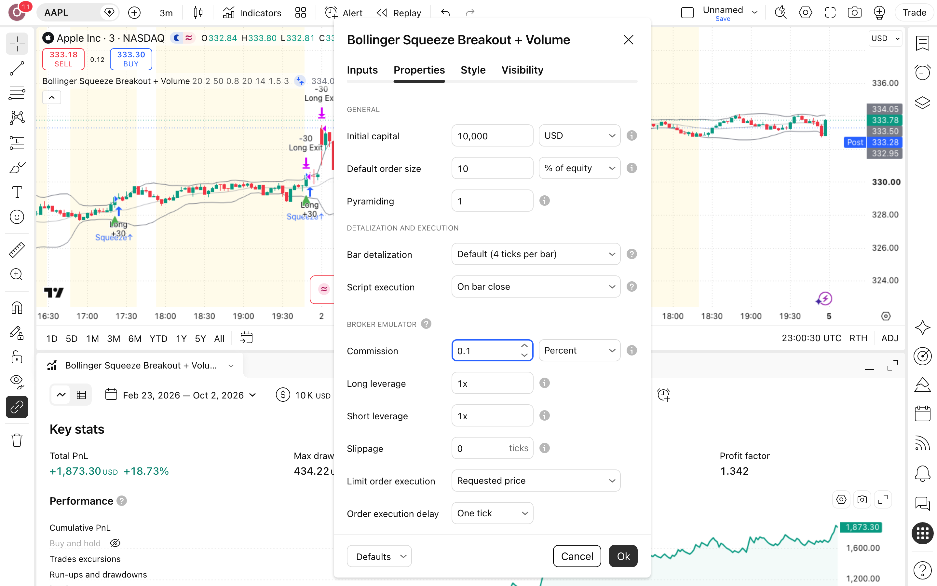
Task: Create an Alert from toolbar
Action: coord(344,13)
